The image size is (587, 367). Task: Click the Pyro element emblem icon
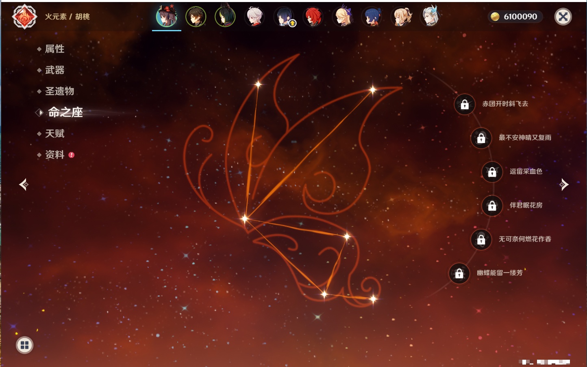(x=24, y=17)
